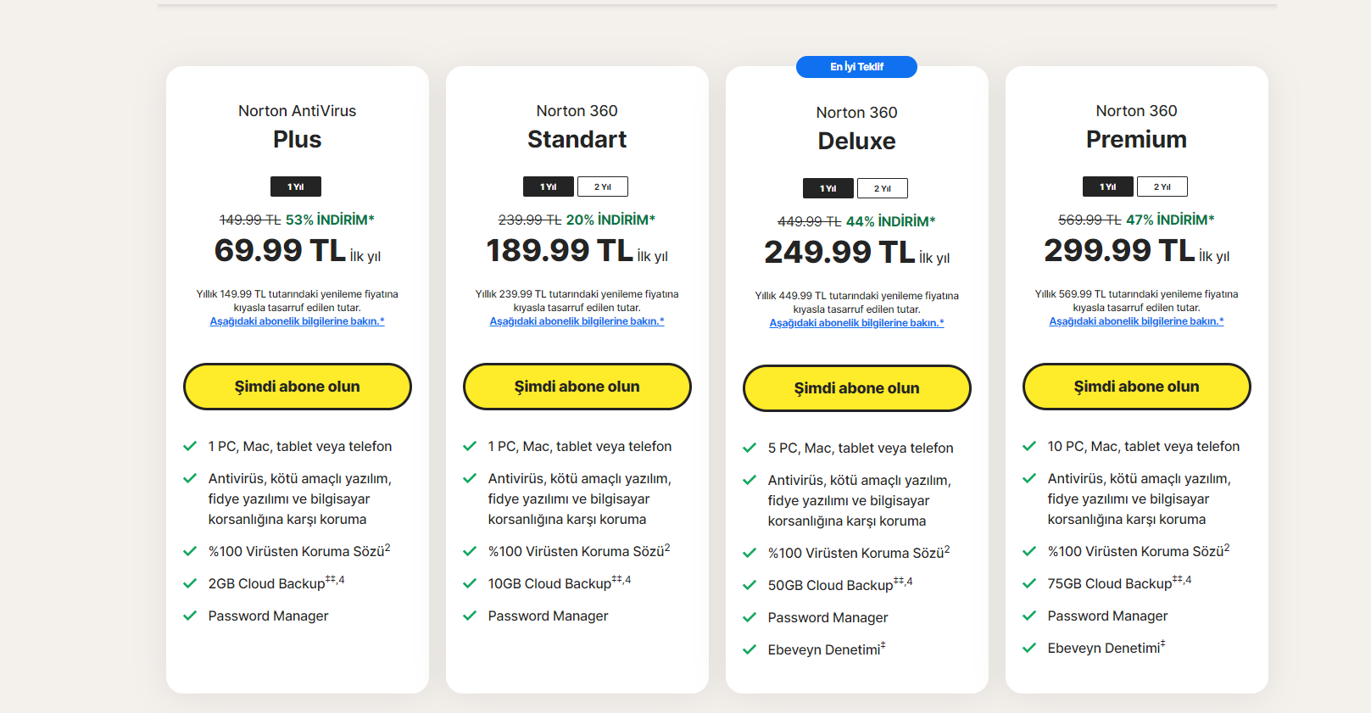Switch Norton 360 Standart to 2 Yıl

pyautogui.click(x=603, y=187)
